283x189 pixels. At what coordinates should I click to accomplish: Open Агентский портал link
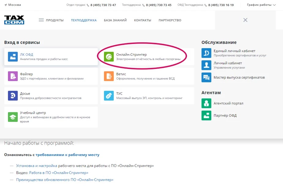pyautogui.click(x=229, y=103)
